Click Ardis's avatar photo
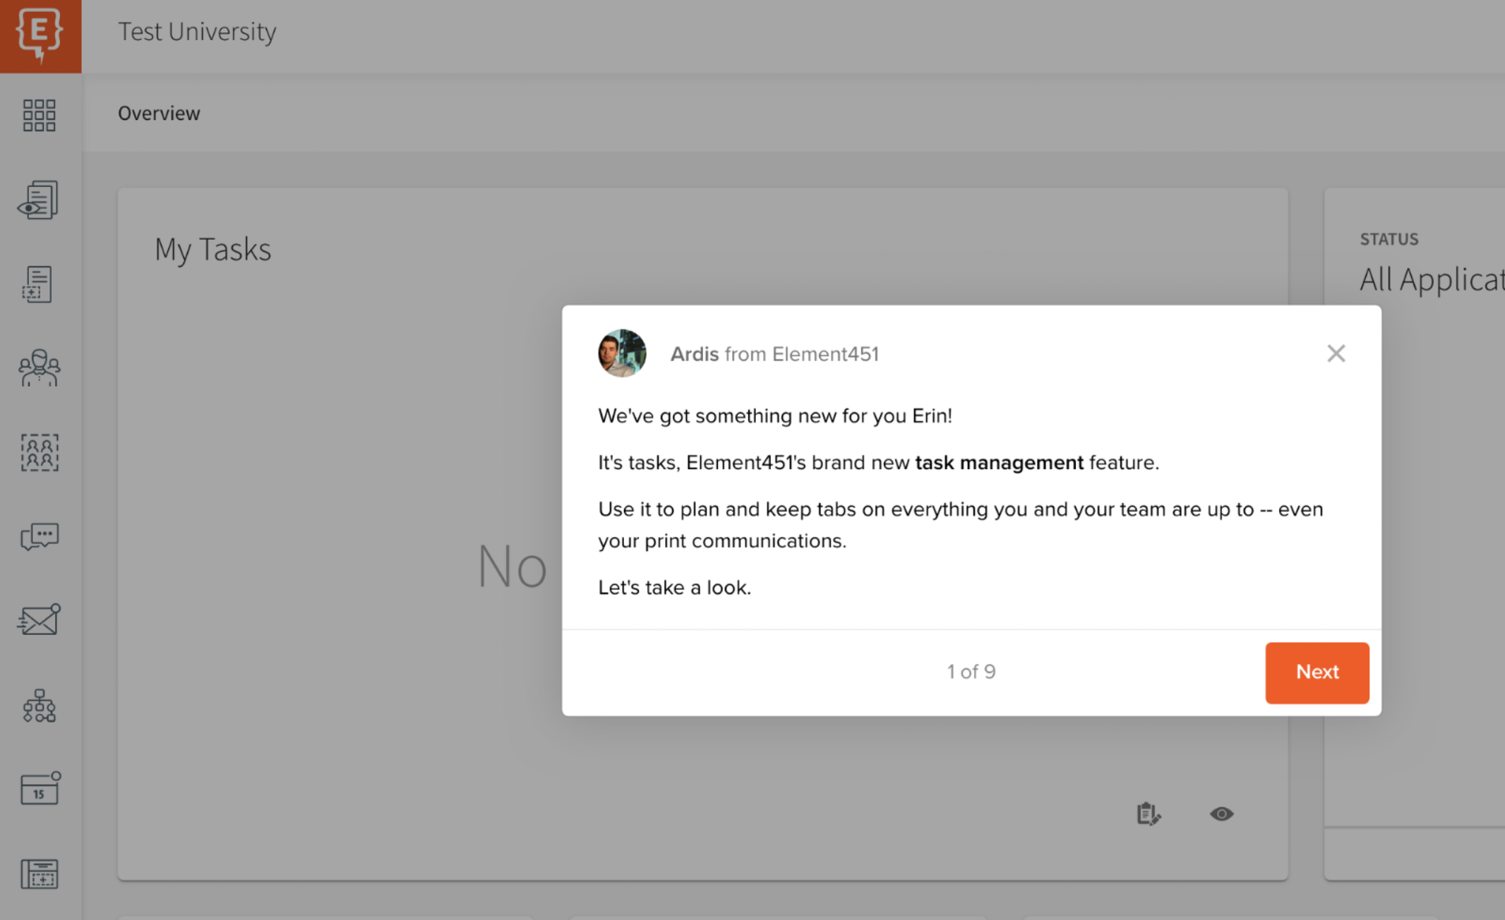1505x920 pixels. pos(622,353)
